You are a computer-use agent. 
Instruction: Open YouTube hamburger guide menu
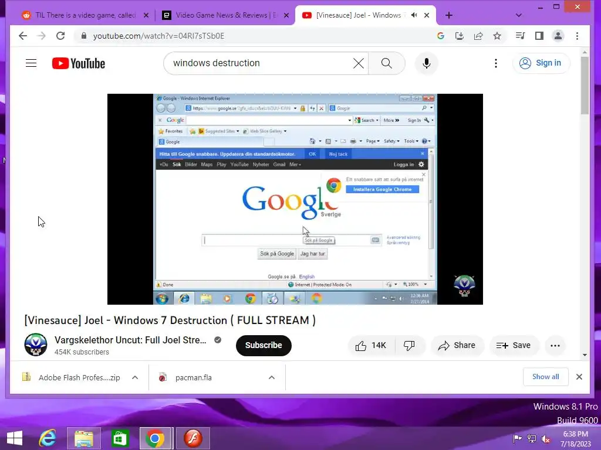click(31, 63)
